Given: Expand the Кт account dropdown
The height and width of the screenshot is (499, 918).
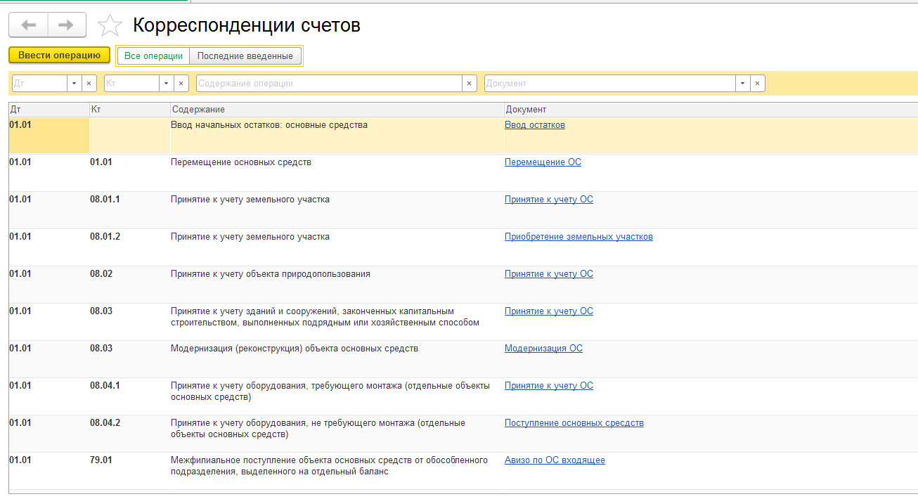Looking at the screenshot, I should coord(167,84).
